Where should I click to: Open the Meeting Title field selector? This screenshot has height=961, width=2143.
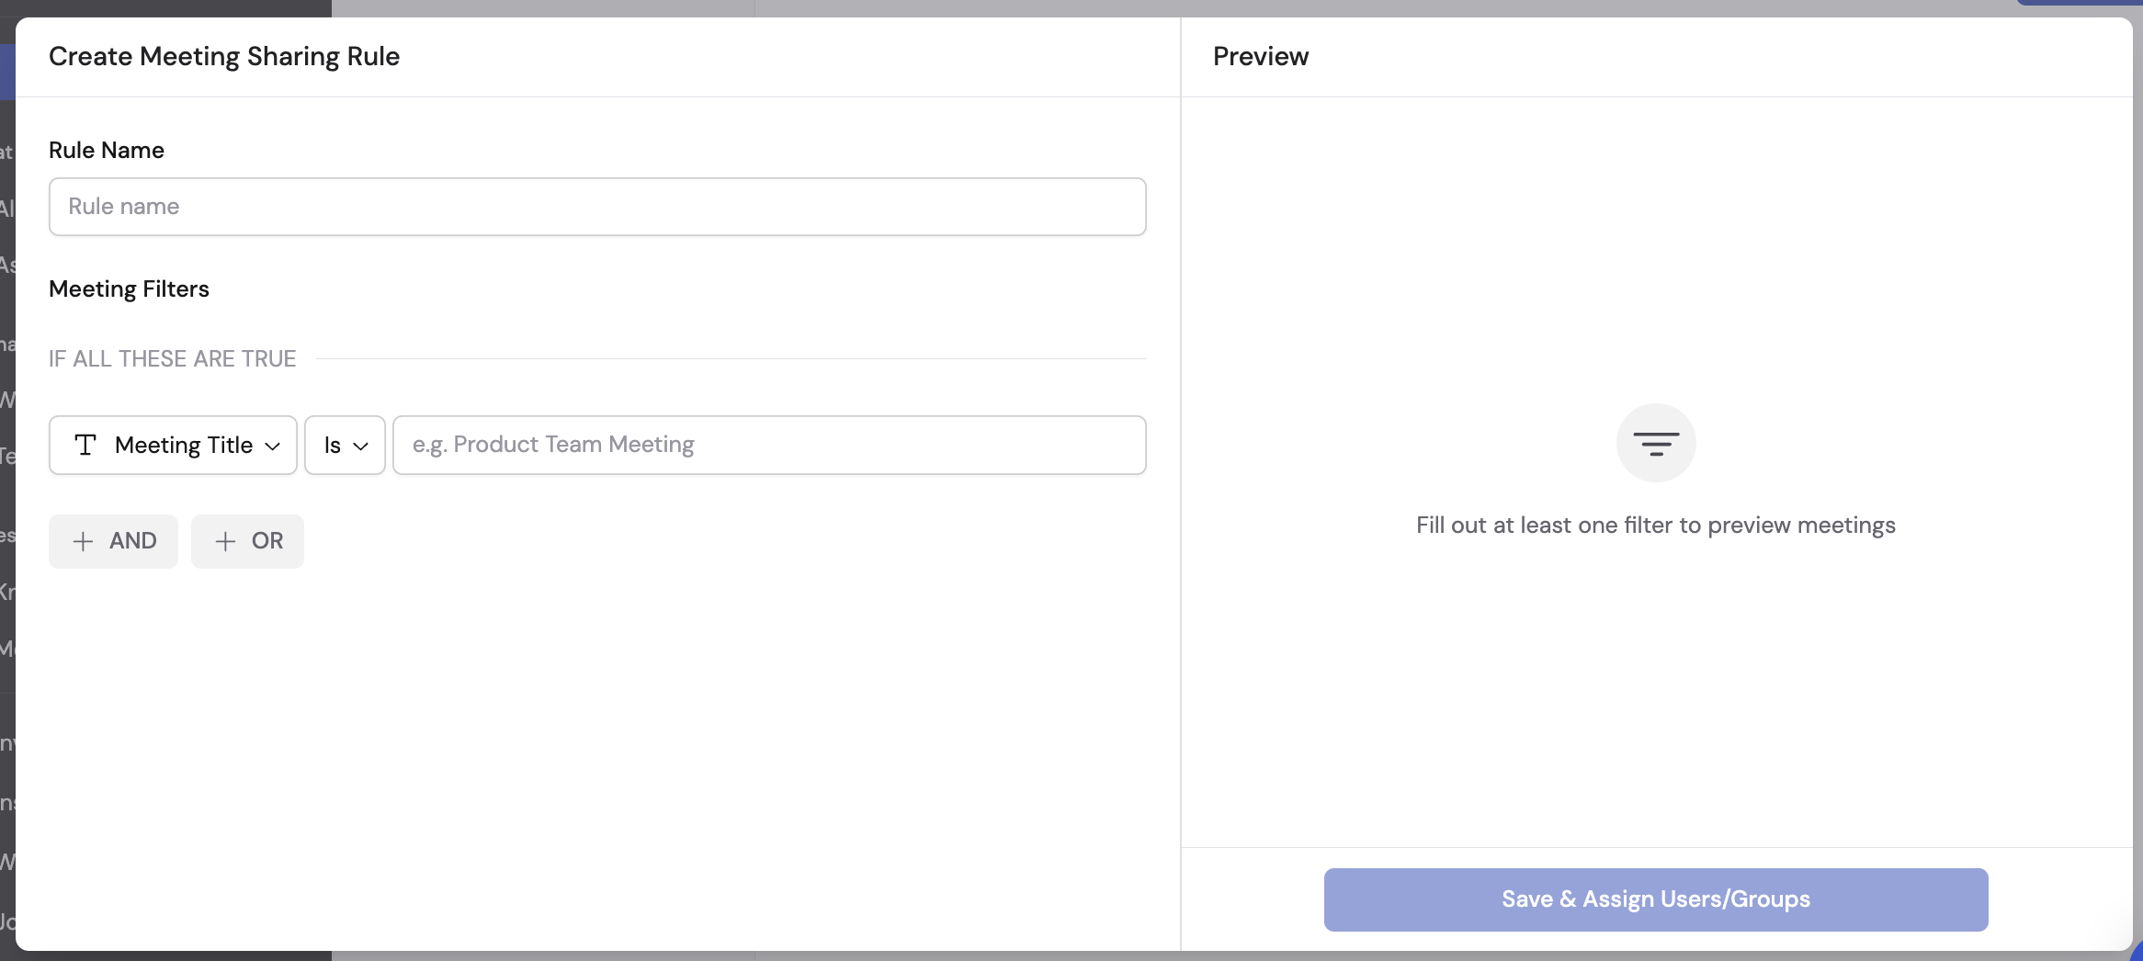coord(173,445)
